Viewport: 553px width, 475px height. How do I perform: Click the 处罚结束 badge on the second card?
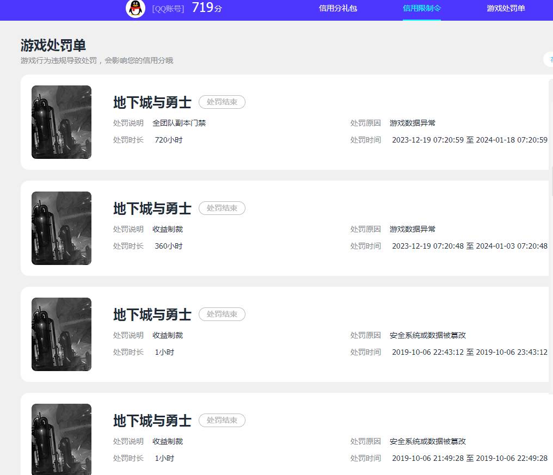[222, 208]
